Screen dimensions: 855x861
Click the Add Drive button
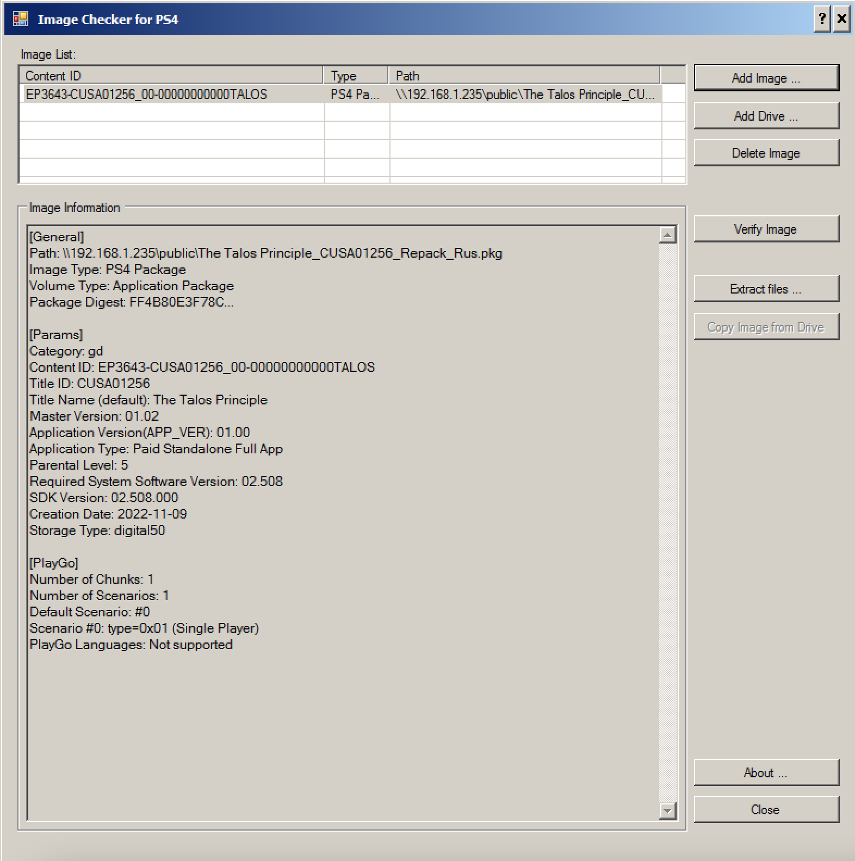(x=766, y=116)
